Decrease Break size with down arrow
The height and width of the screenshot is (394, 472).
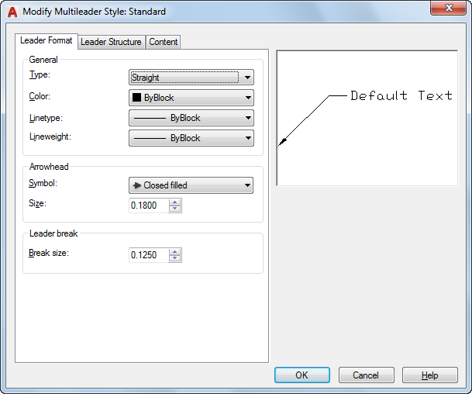(175, 258)
